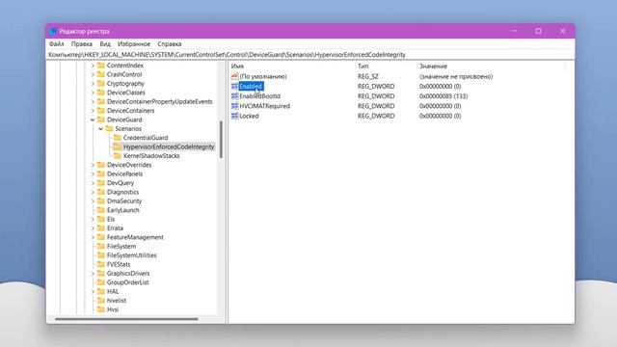Click the Cryptography folder icon
Image resolution: width=617 pixels, height=347 pixels.
click(101, 84)
